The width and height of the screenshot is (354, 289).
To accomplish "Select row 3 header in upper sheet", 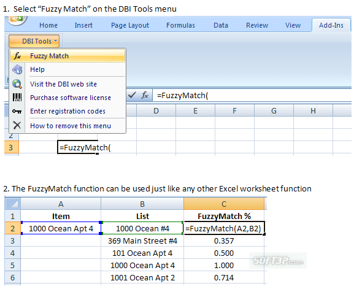I will click(x=11, y=147).
